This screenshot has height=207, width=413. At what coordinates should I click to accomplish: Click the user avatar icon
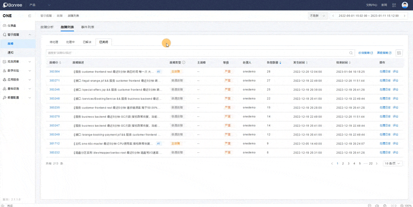[x=405, y=5]
